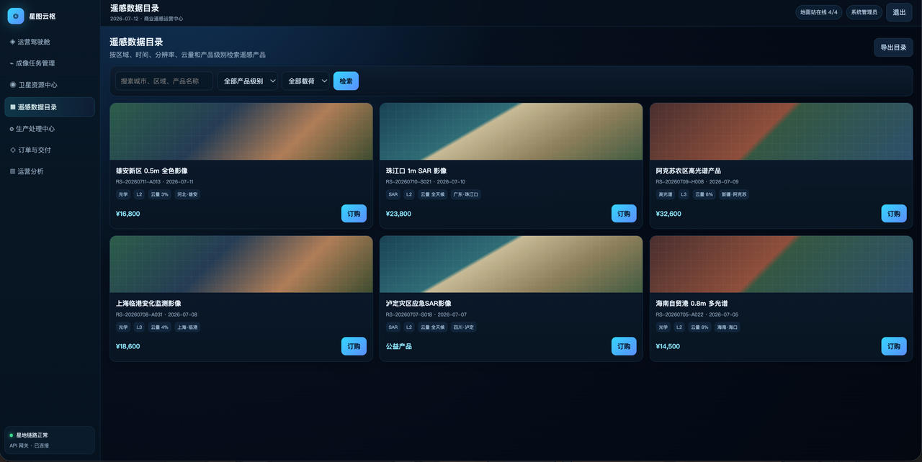922x462 pixels.
Task: Click the title 阿克苏农区高光谱产品
Action: tap(689, 171)
